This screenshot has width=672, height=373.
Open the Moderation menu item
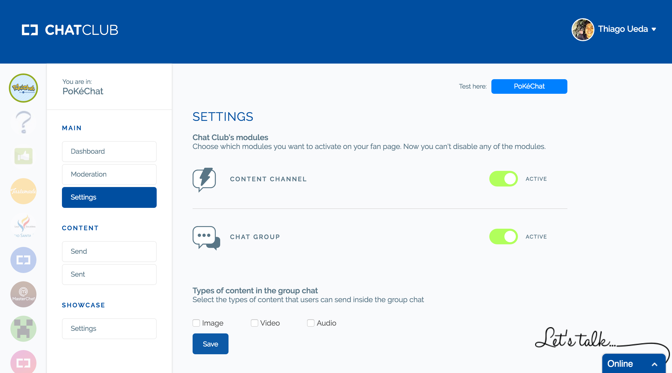pyautogui.click(x=109, y=174)
